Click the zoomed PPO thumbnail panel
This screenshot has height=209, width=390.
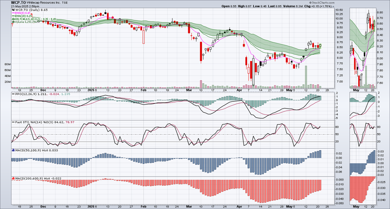pos(362,106)
